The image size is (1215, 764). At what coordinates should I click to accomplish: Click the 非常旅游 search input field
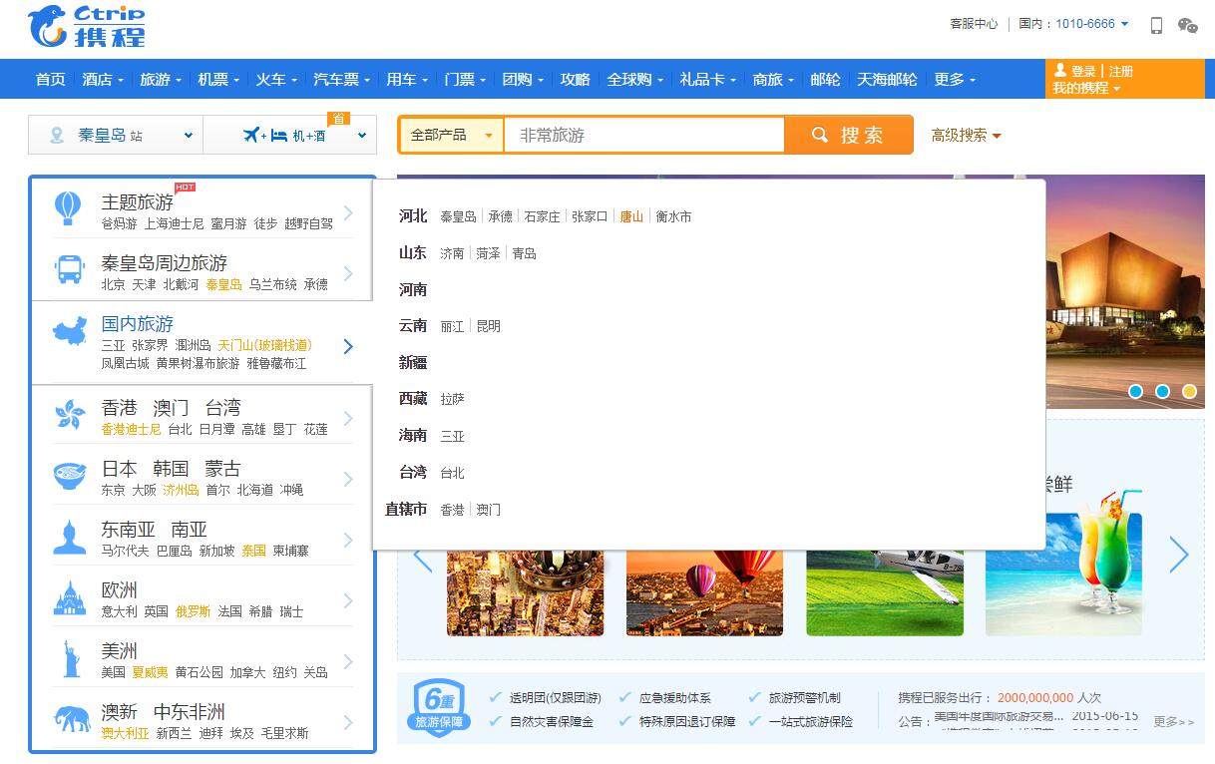(643, 135)
